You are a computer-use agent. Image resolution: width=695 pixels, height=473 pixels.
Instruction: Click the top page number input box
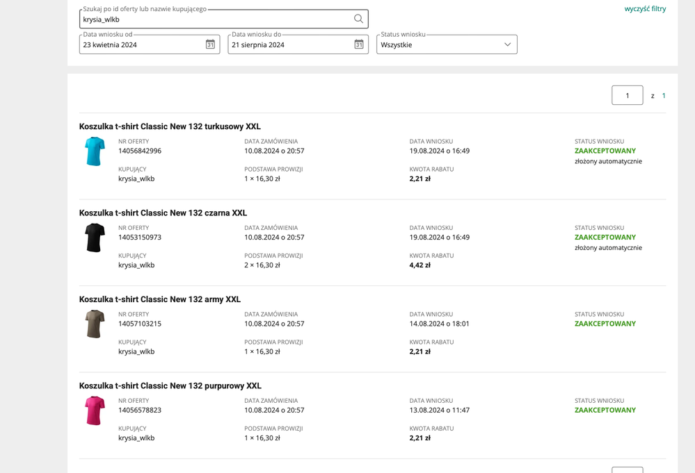pos(627,95)
